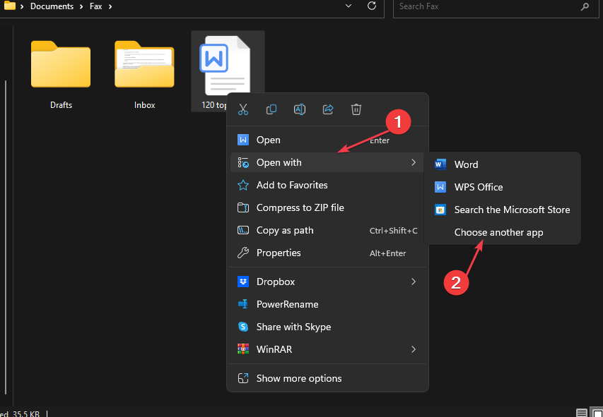Choose WPS Office in the submenu
Image resolution: width=603 pixels, height=417 pixels.
coord(479,187)
